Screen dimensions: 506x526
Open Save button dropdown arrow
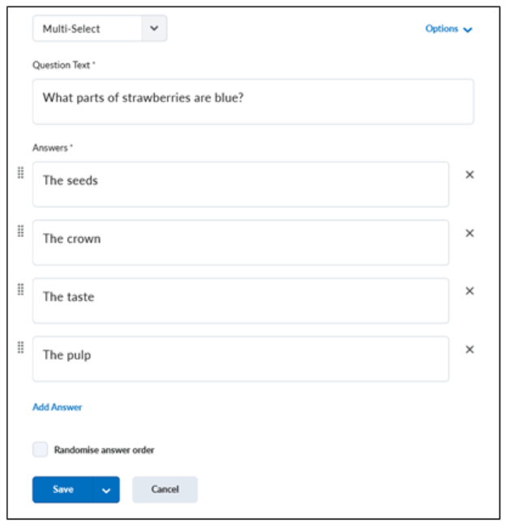pos(105,489)
